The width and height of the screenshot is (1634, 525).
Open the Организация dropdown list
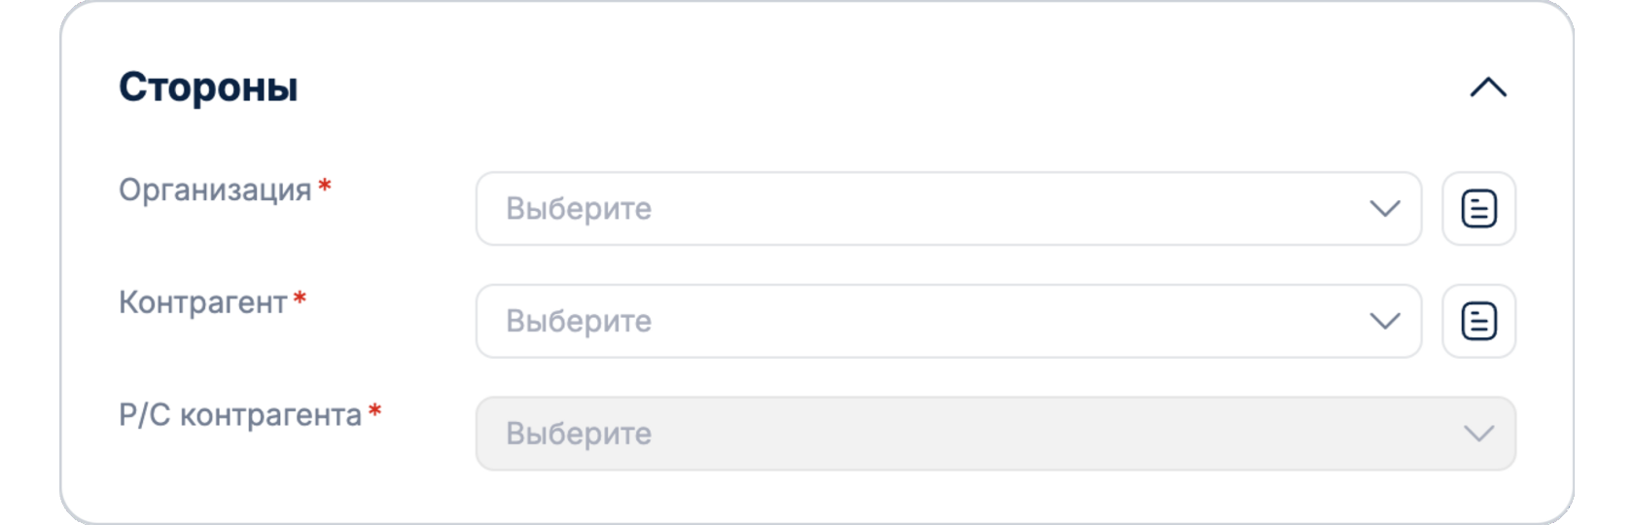[947, 209]
